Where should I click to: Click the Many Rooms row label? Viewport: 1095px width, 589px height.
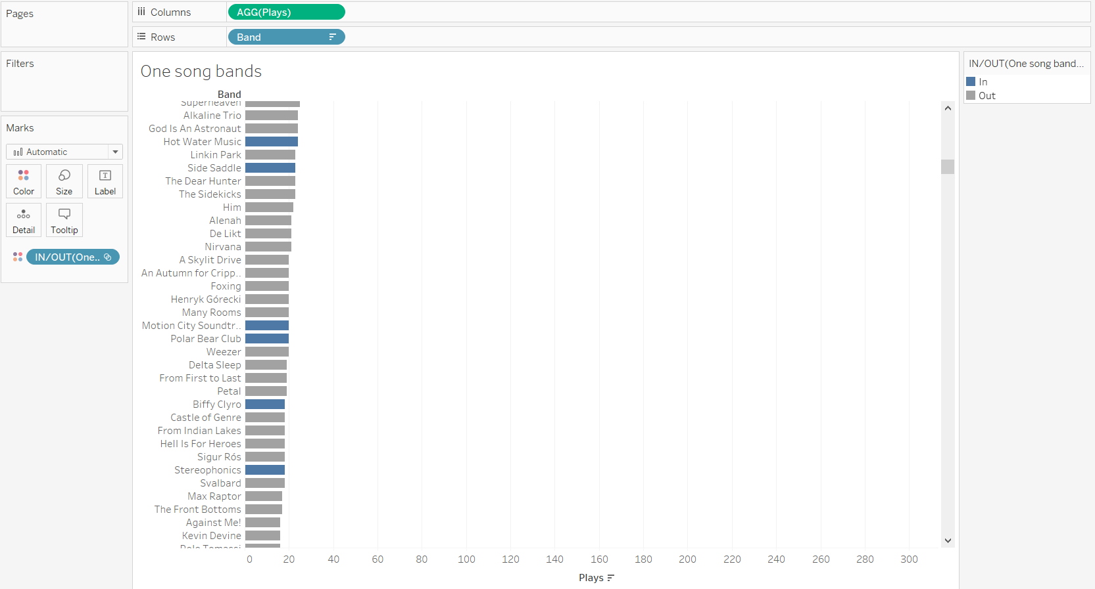coord(212,313)
